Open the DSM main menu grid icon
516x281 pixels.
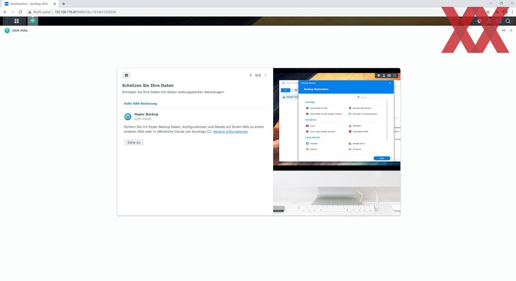[16, 21]
